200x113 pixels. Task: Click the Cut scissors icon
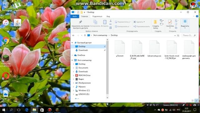pos(111,21)
